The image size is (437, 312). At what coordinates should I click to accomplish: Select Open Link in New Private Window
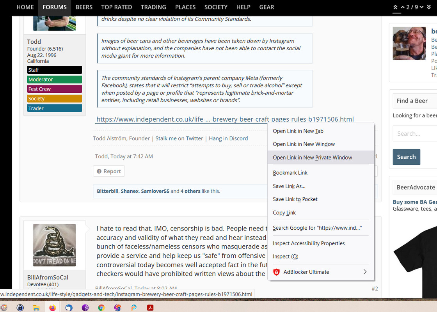tap(321, 158)
